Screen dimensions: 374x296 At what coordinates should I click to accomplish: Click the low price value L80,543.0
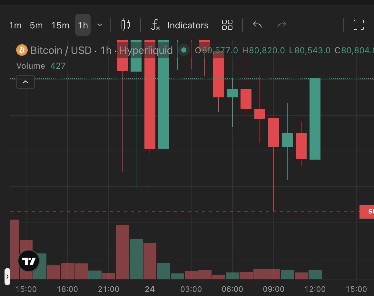pyautogui.click(x=310, y=50)
